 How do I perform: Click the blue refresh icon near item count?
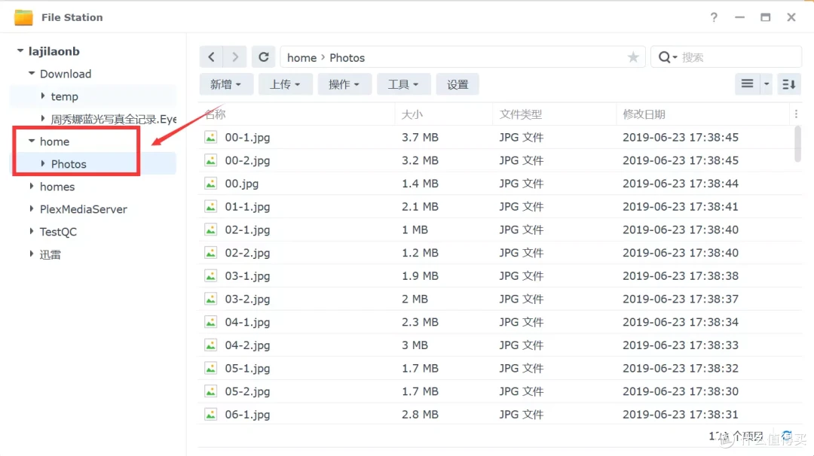point(785,435)
